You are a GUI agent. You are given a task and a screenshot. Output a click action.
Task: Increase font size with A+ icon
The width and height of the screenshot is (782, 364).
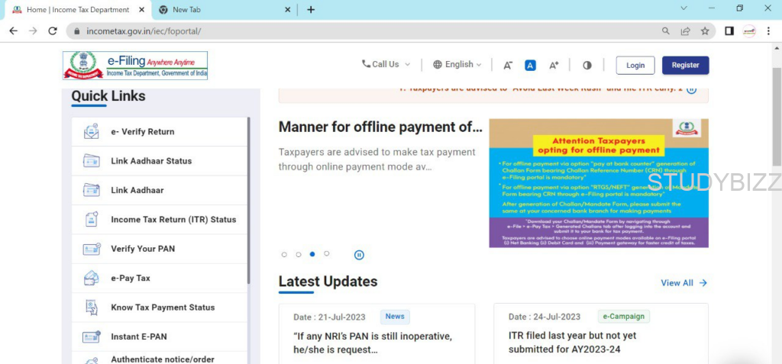click(x=554, y=66)
